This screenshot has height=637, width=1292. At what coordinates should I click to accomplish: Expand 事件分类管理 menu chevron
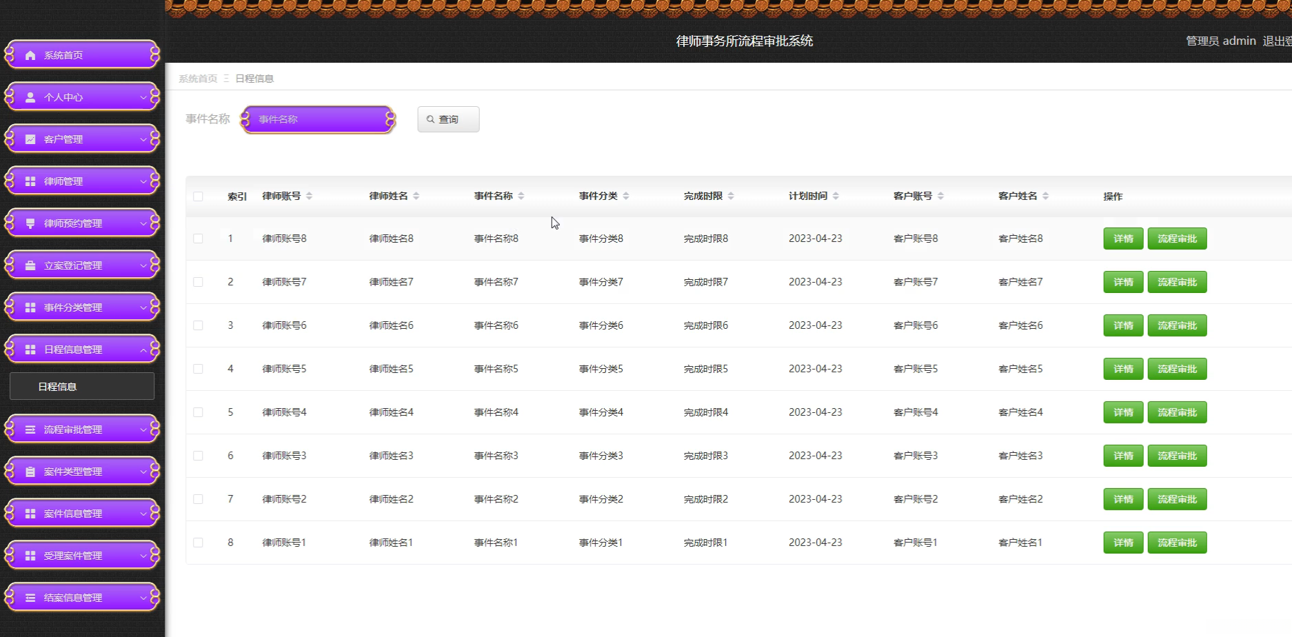click(143, 307)
